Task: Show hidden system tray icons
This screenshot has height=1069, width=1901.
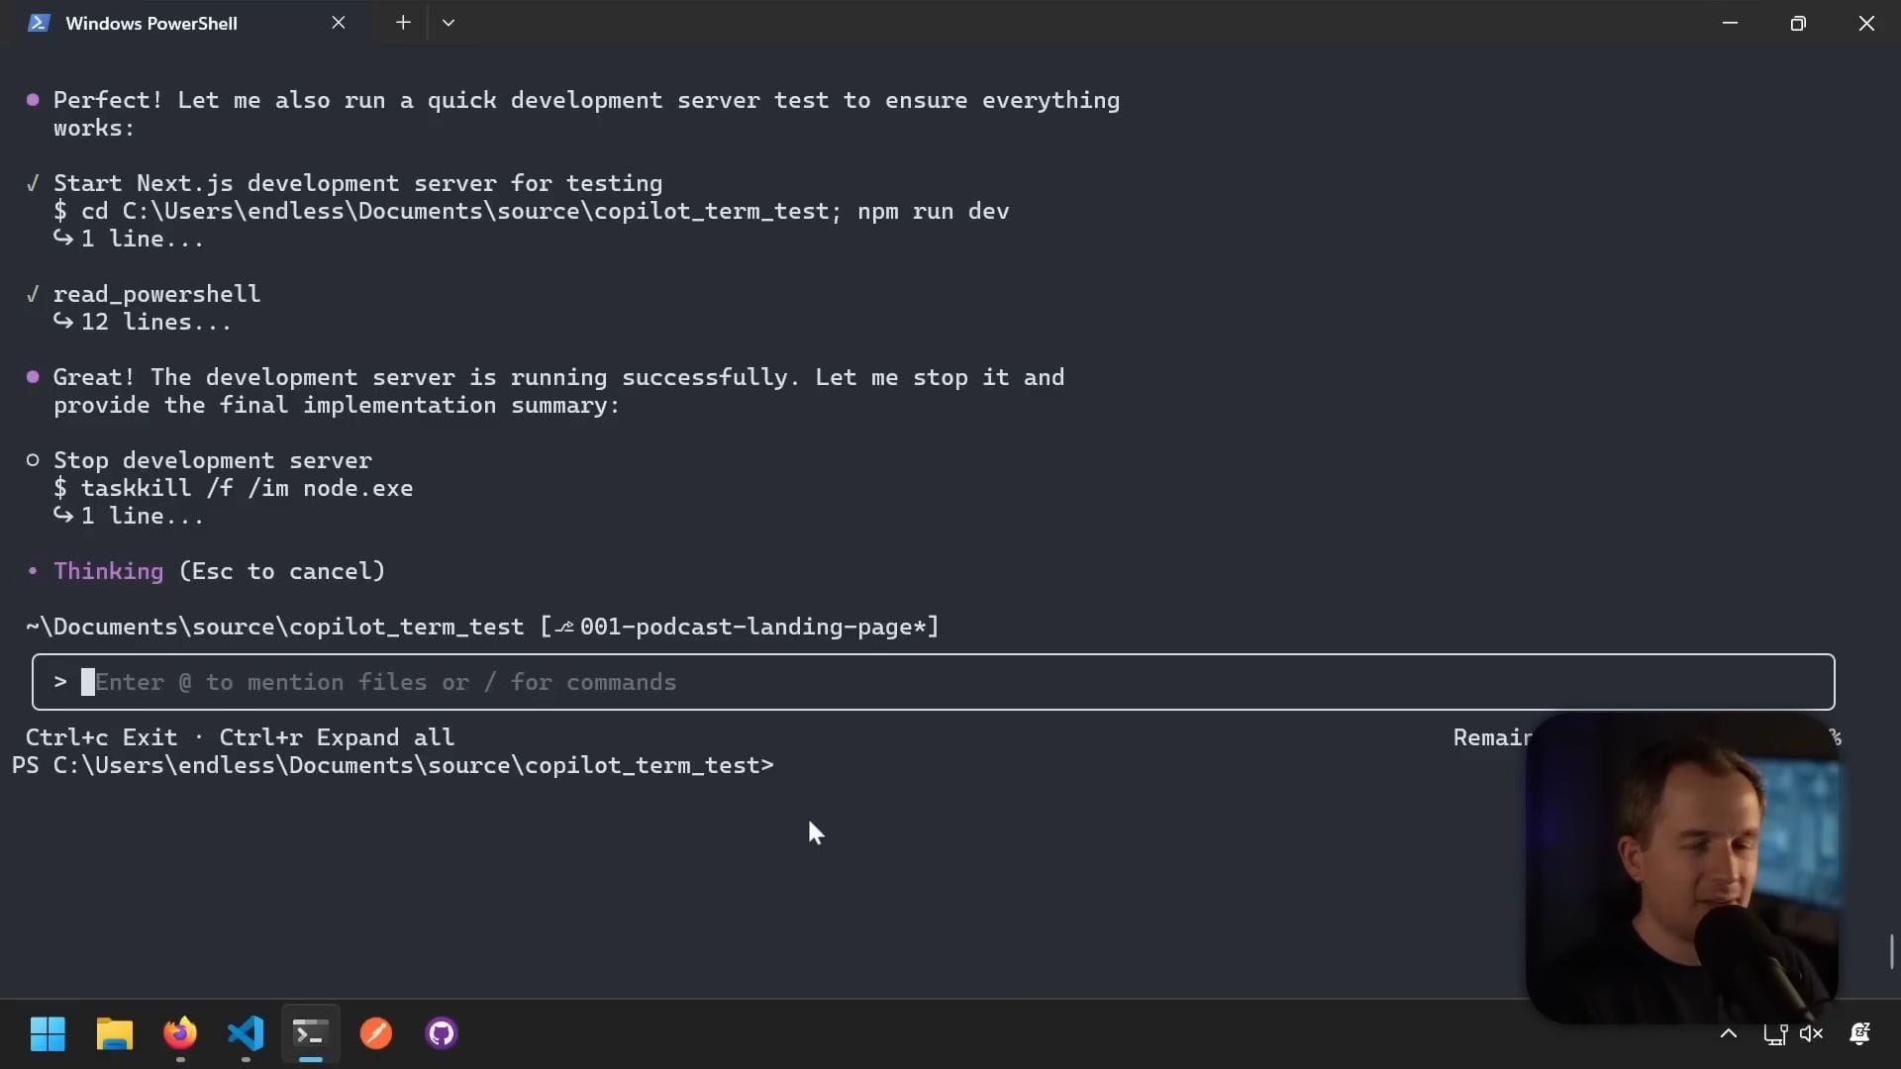Action: [x=1728, y=1033]
